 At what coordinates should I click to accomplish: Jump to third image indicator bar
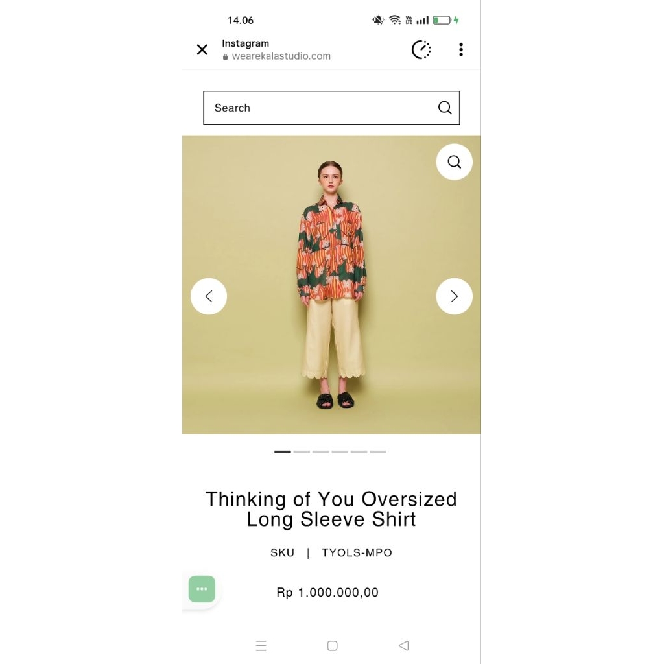[x=320, y=452]
